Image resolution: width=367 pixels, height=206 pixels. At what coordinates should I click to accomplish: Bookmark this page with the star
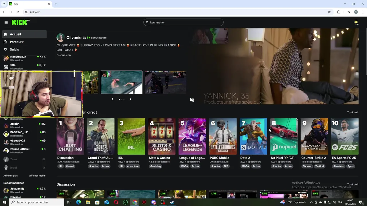click(x=329, y=12)
